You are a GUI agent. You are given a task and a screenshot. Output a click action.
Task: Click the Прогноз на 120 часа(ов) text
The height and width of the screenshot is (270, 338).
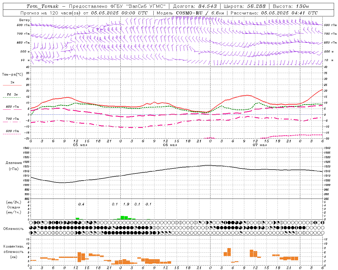[51, 13]
